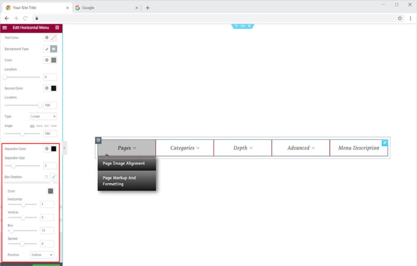Click the Text Color global globe icon
This screenshot has height=266, width=417.
(x=47, y=38)
